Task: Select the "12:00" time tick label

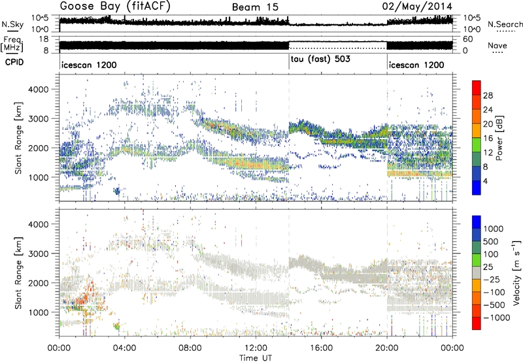Action: click(256, 348)
